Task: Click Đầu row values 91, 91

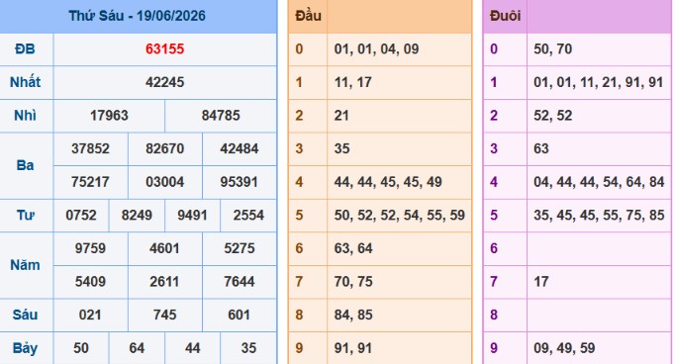Action: (x=352, y=348)
